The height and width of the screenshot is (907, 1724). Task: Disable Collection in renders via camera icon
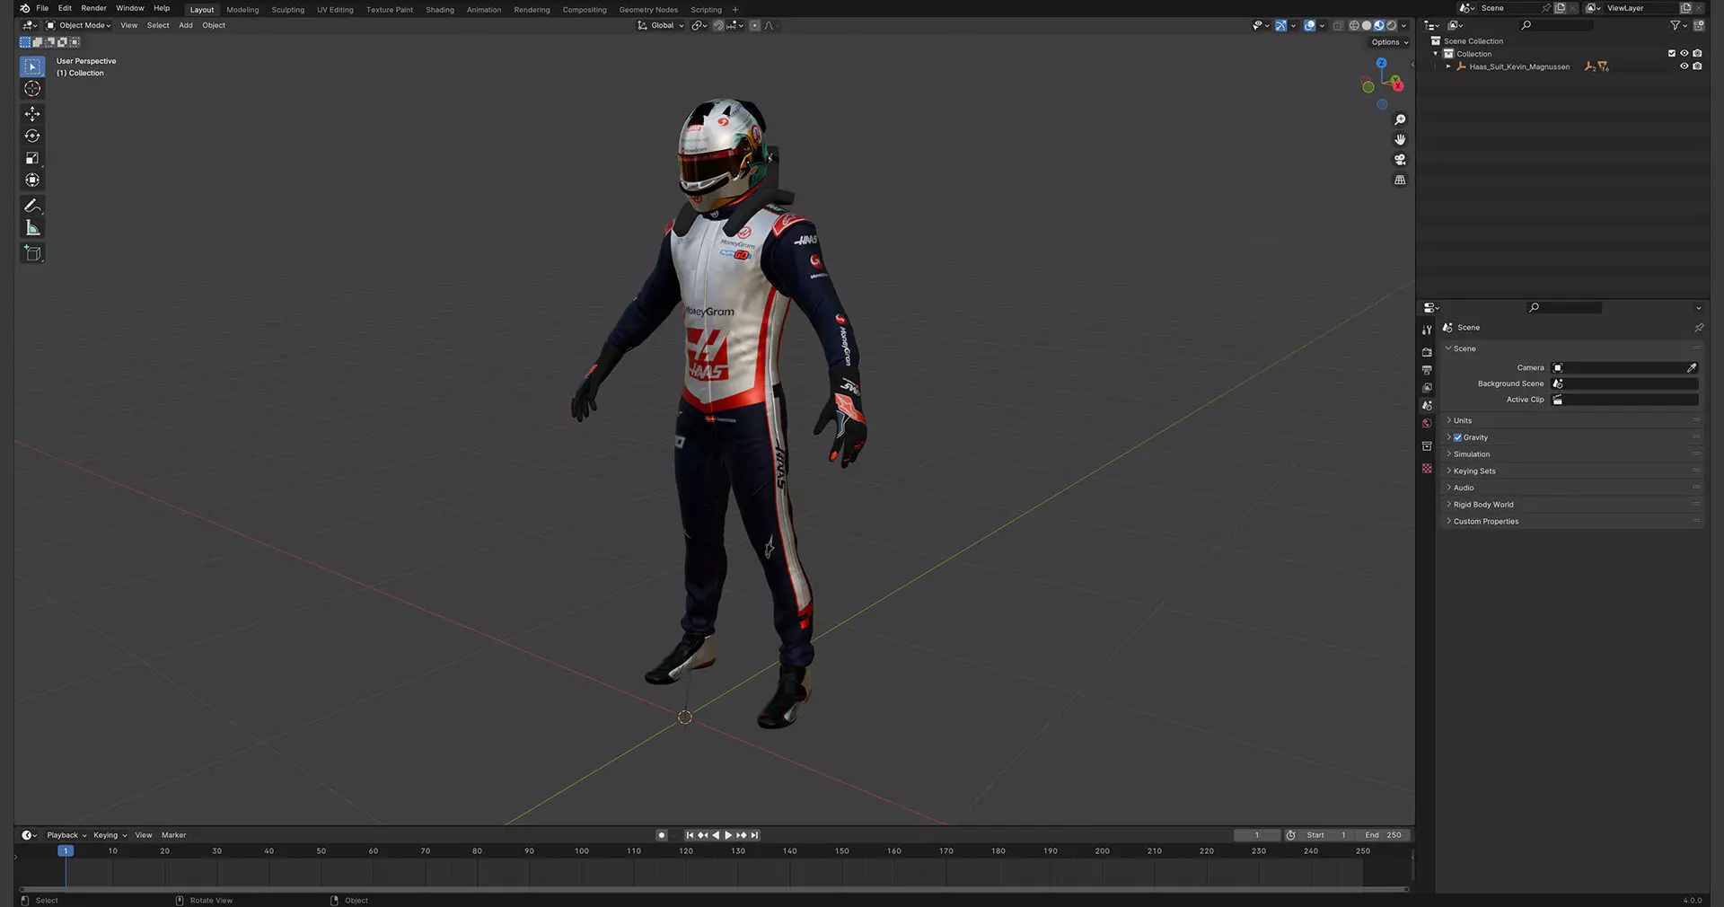pyautogui.click(x=1697, y=54)
